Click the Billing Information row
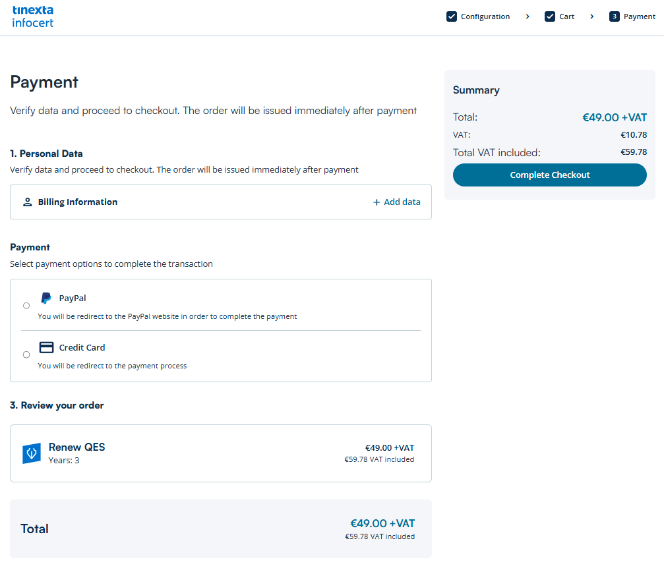This screenshot has width=664, height=572. click(x=198, y=202)
